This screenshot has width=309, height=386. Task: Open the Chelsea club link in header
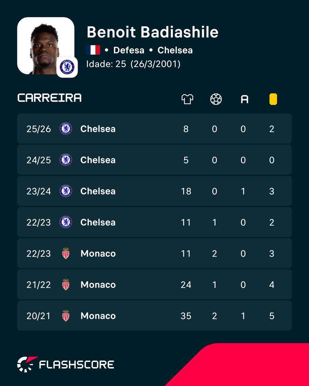click(x=175, y=50)
